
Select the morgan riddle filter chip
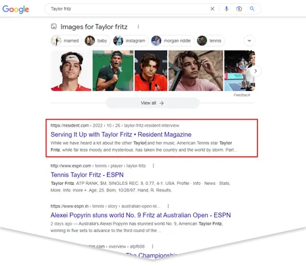coord(172,41)
